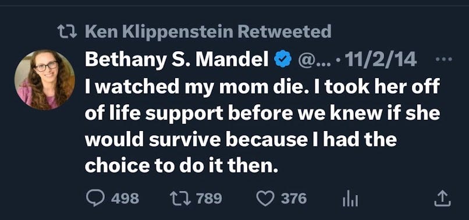This screenshot has height=220, width=469.
Task: Click the tweet line 'choice to do it then.'
Action: (182, 165)
